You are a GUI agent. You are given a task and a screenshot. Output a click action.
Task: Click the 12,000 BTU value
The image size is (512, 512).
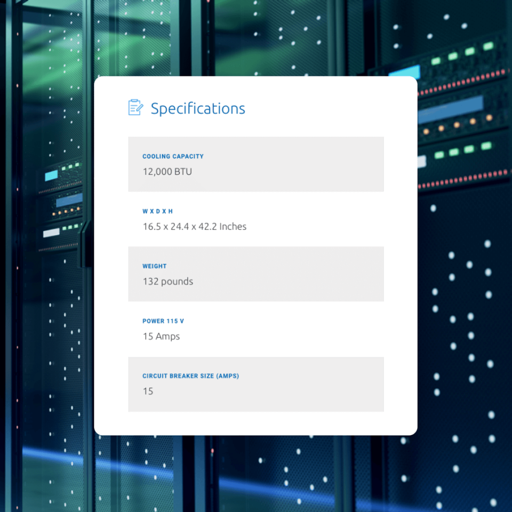(x=167, y=171)
